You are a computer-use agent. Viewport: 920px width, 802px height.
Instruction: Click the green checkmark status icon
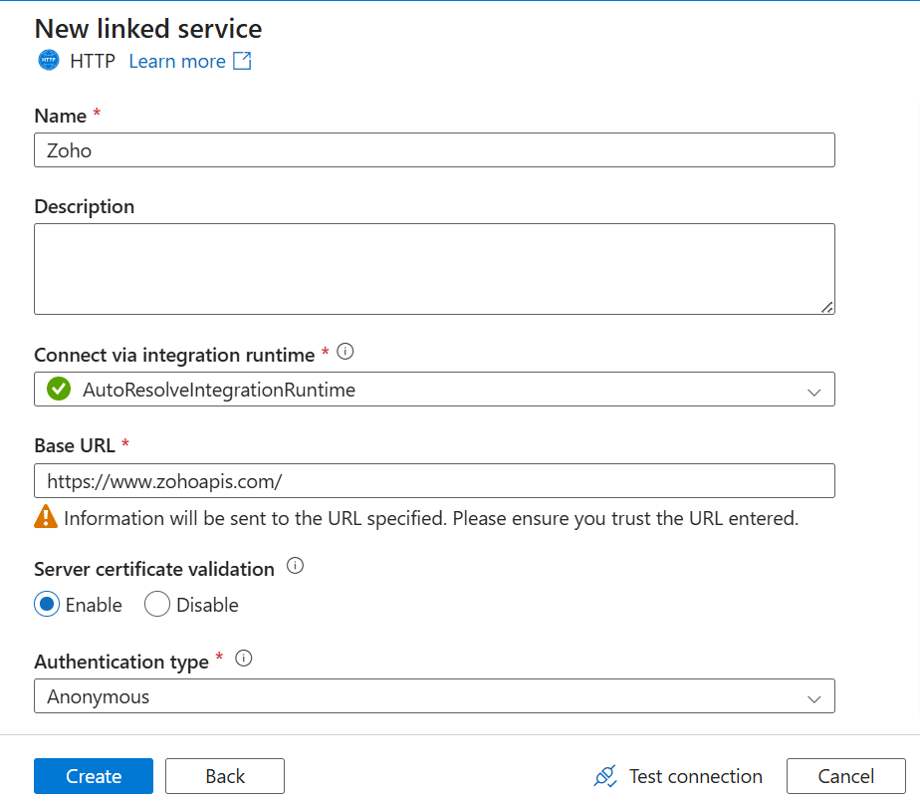point(59,390)
